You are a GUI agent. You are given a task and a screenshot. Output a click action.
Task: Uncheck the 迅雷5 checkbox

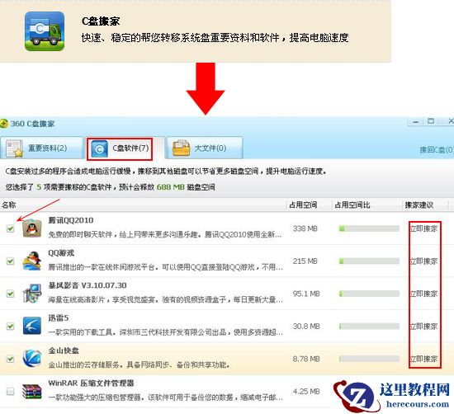(x=11, y=327)
